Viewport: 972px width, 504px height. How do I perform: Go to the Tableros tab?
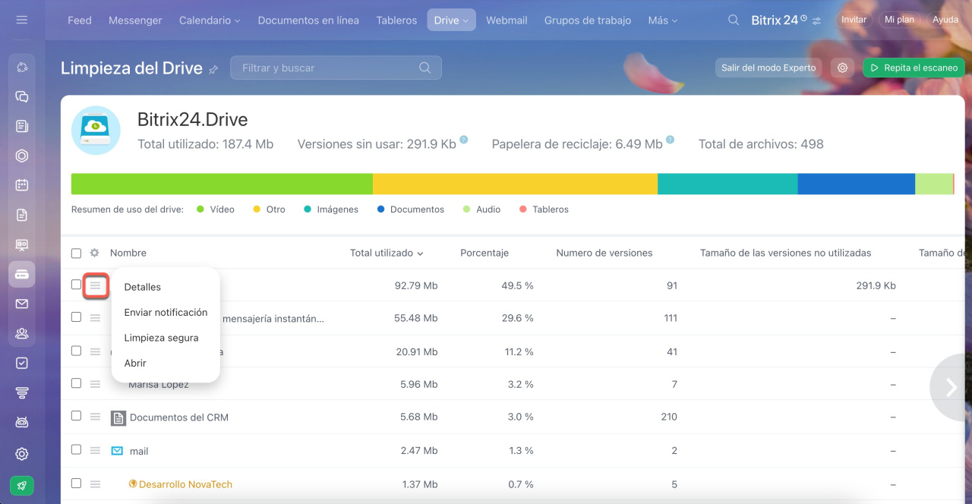[x=396, y=20]
